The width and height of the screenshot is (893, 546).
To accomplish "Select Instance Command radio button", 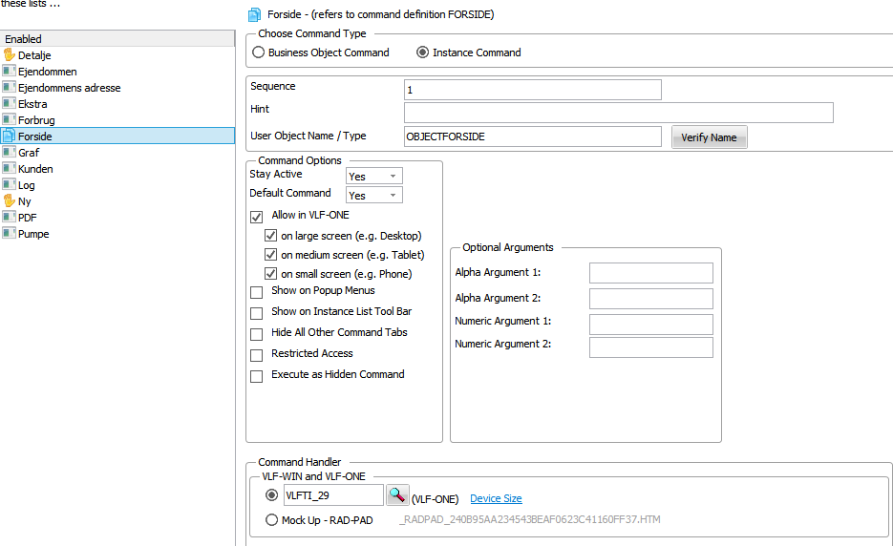I will pyautogui.click(x=422, y=52).
